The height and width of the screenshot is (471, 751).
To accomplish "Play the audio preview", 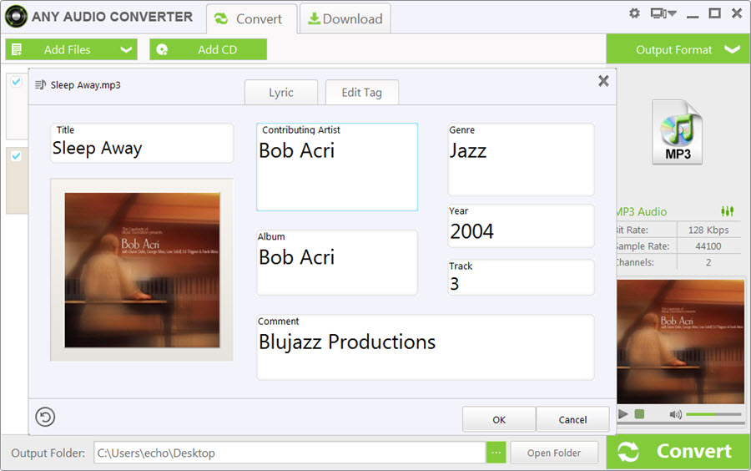I will tap(622, 414).
